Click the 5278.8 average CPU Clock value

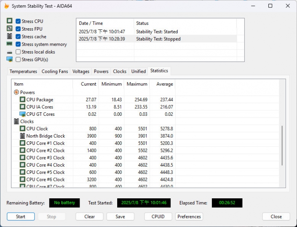(x=167, y=129)
